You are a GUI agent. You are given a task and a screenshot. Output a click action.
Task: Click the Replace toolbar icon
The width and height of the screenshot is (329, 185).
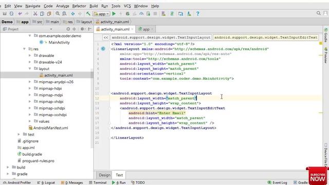click(64, 14)
